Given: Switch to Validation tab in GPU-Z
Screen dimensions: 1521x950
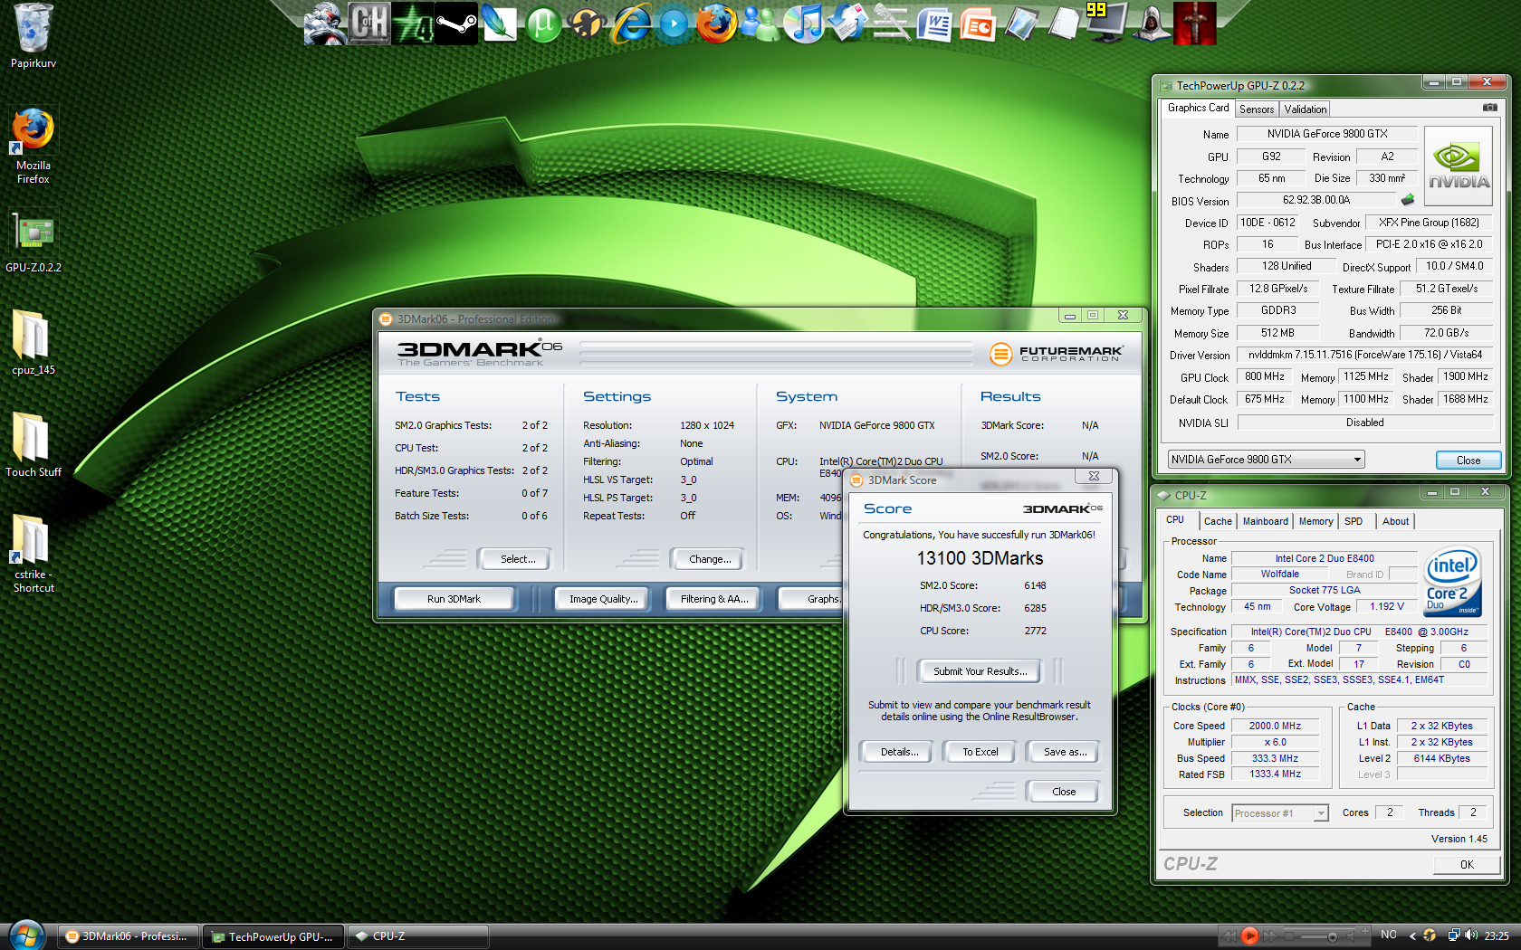Looking at the screenshot, I should click(1305, 109).
